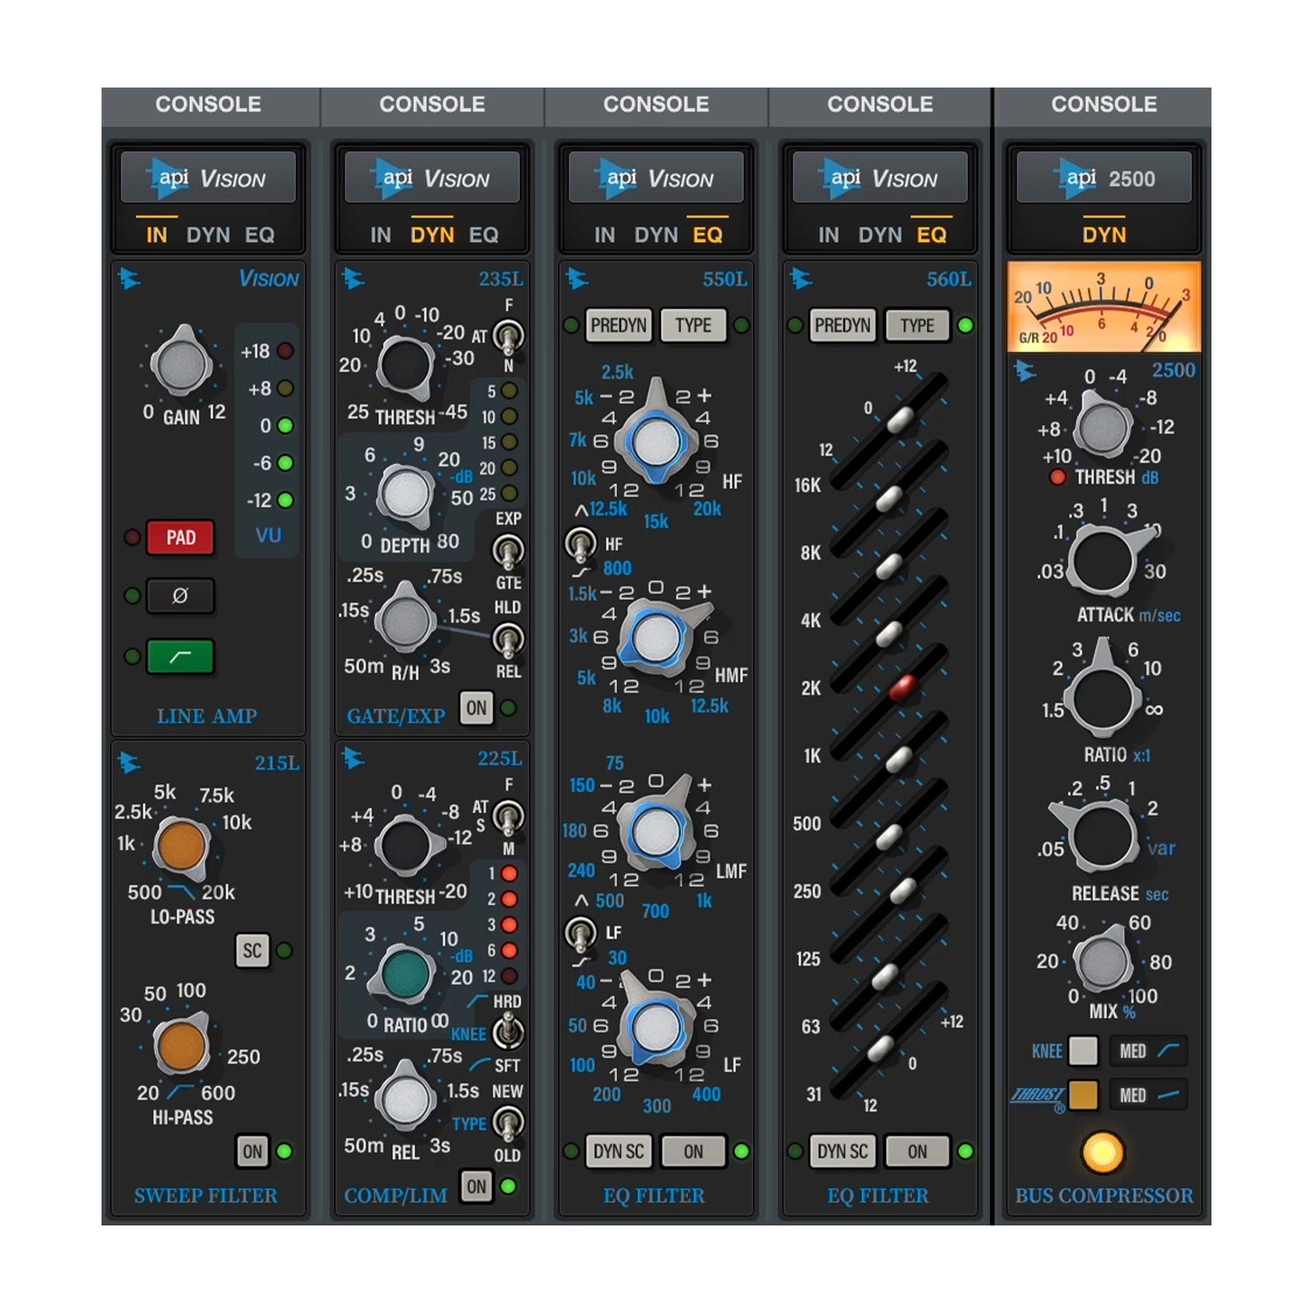The height and width of the screenshot is (1313, 1313).
Task: Open the KNEE MED selector on 2500
Action: pyautogui.click(x=1148, y=1050)
